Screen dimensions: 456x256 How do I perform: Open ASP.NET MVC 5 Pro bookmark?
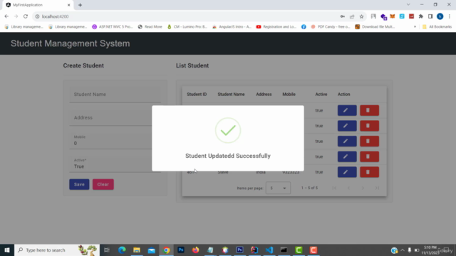(x=113, y=27)
